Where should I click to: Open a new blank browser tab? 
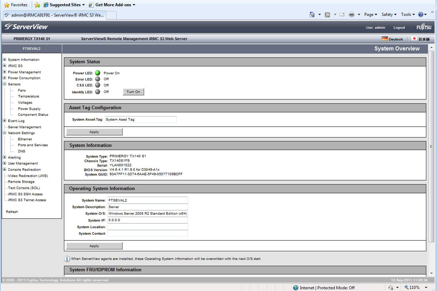(x=111, y=15)
